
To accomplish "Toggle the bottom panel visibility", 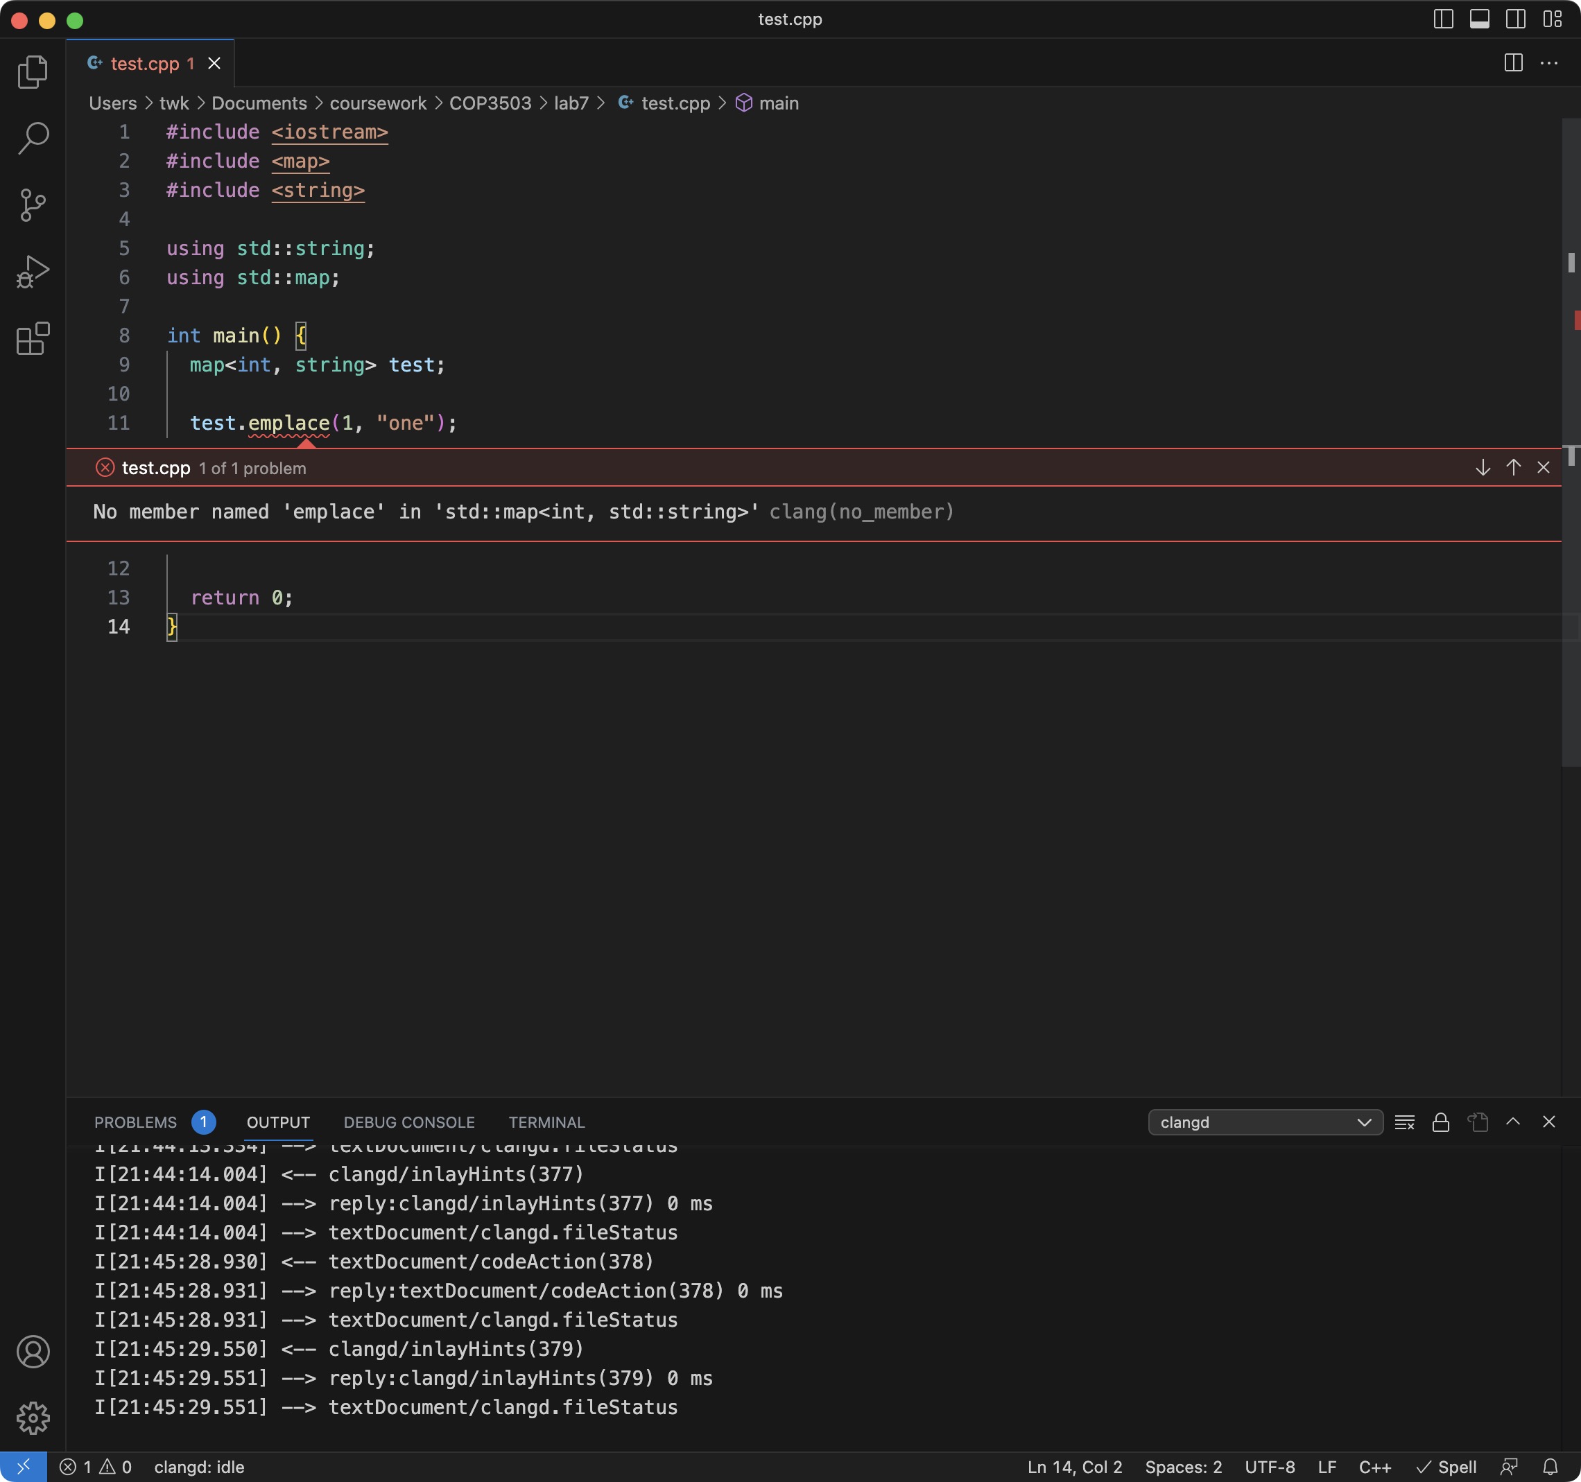I will coord(1479,19).
